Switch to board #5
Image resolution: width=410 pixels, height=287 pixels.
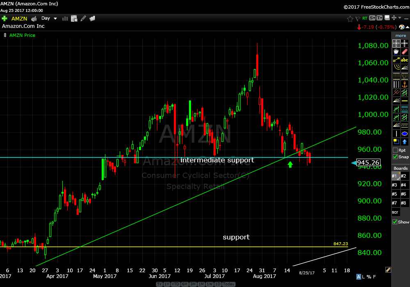(x=396, y=194)
